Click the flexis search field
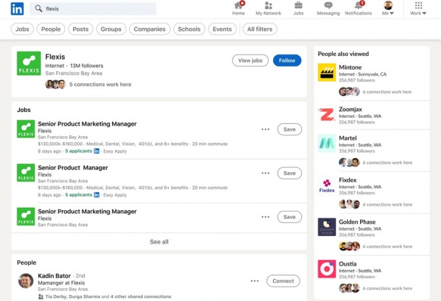 [x=93, y=9]
